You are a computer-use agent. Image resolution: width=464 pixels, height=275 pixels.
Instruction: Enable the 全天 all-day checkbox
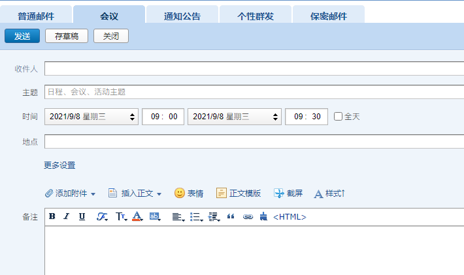338,117
